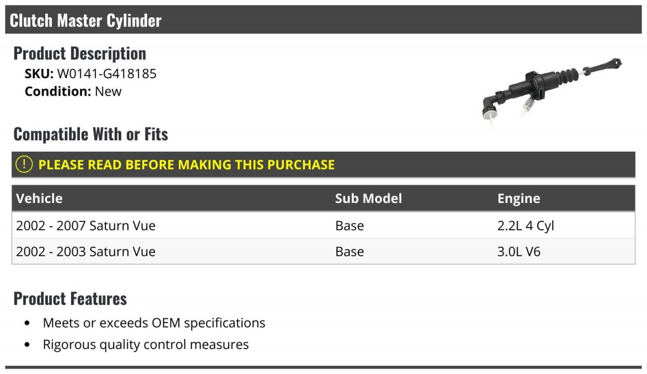647x374 pixels.
Task: Click the Condition value New
Action: pyautogui.click(x=108, y=91)
